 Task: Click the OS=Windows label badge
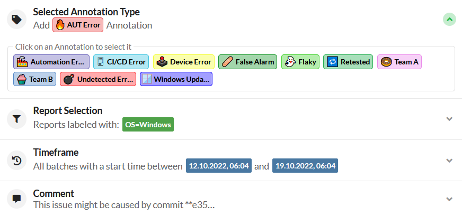pyautogui.click(x=148, y=125)
